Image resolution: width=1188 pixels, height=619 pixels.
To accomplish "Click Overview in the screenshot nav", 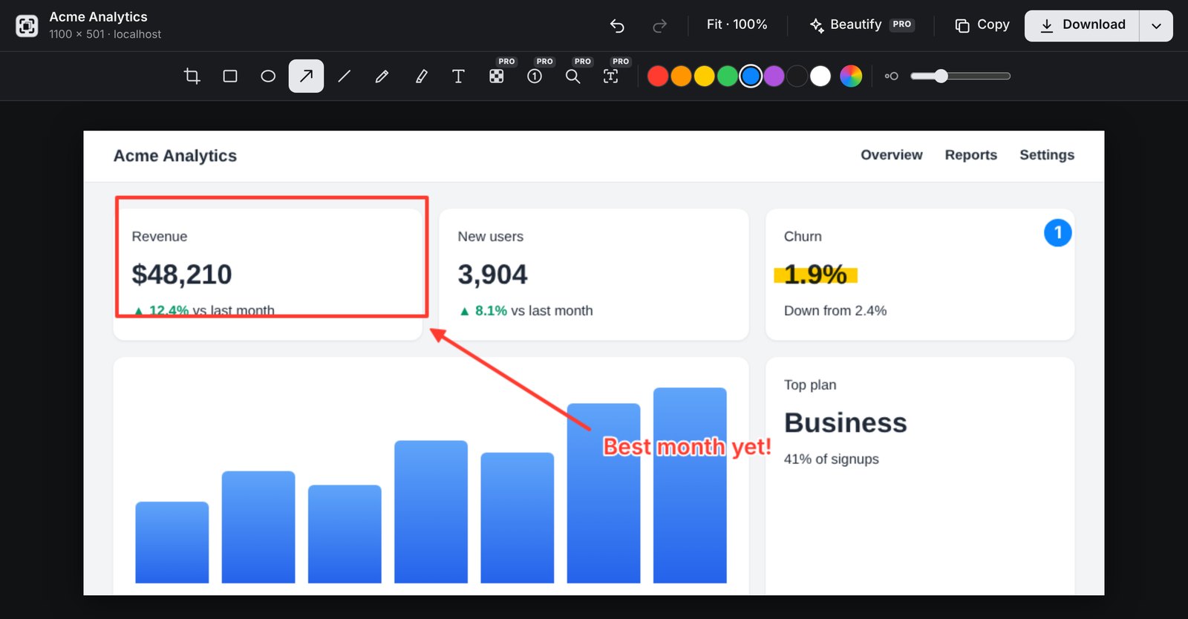I will coord(892,154).
